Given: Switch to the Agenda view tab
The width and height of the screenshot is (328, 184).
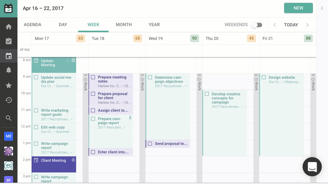Looking at the screenshot, I should coord(32,25).
